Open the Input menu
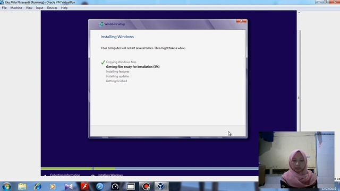The image size is (340, 191). tap(40, 8)
